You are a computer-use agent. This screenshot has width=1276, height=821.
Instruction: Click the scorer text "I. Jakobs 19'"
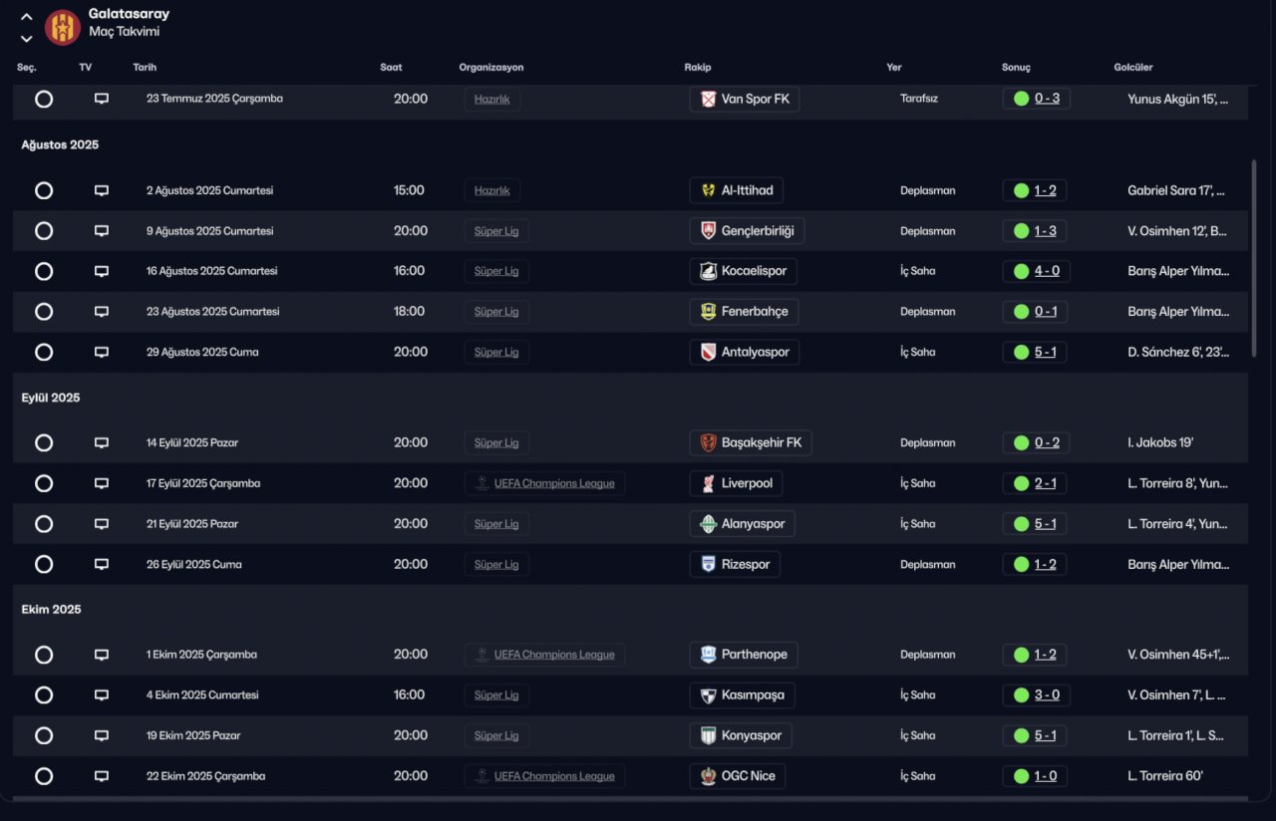1160,442
